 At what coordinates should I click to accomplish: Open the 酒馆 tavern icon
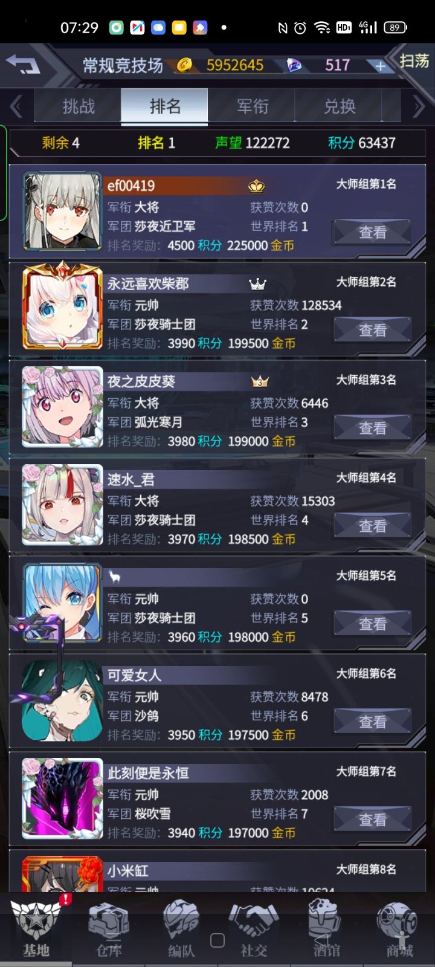pos(326,928)
